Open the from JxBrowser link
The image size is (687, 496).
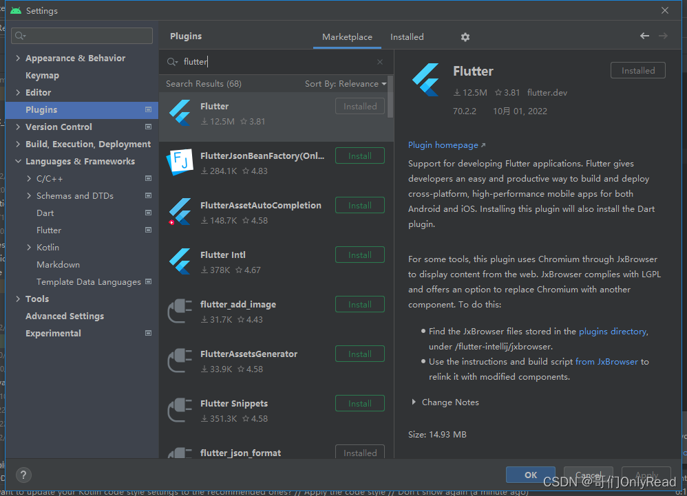(606, 362)
